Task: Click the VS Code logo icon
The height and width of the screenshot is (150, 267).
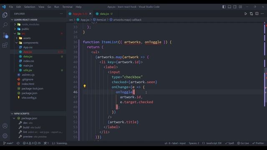Action: tap(4, 7)
